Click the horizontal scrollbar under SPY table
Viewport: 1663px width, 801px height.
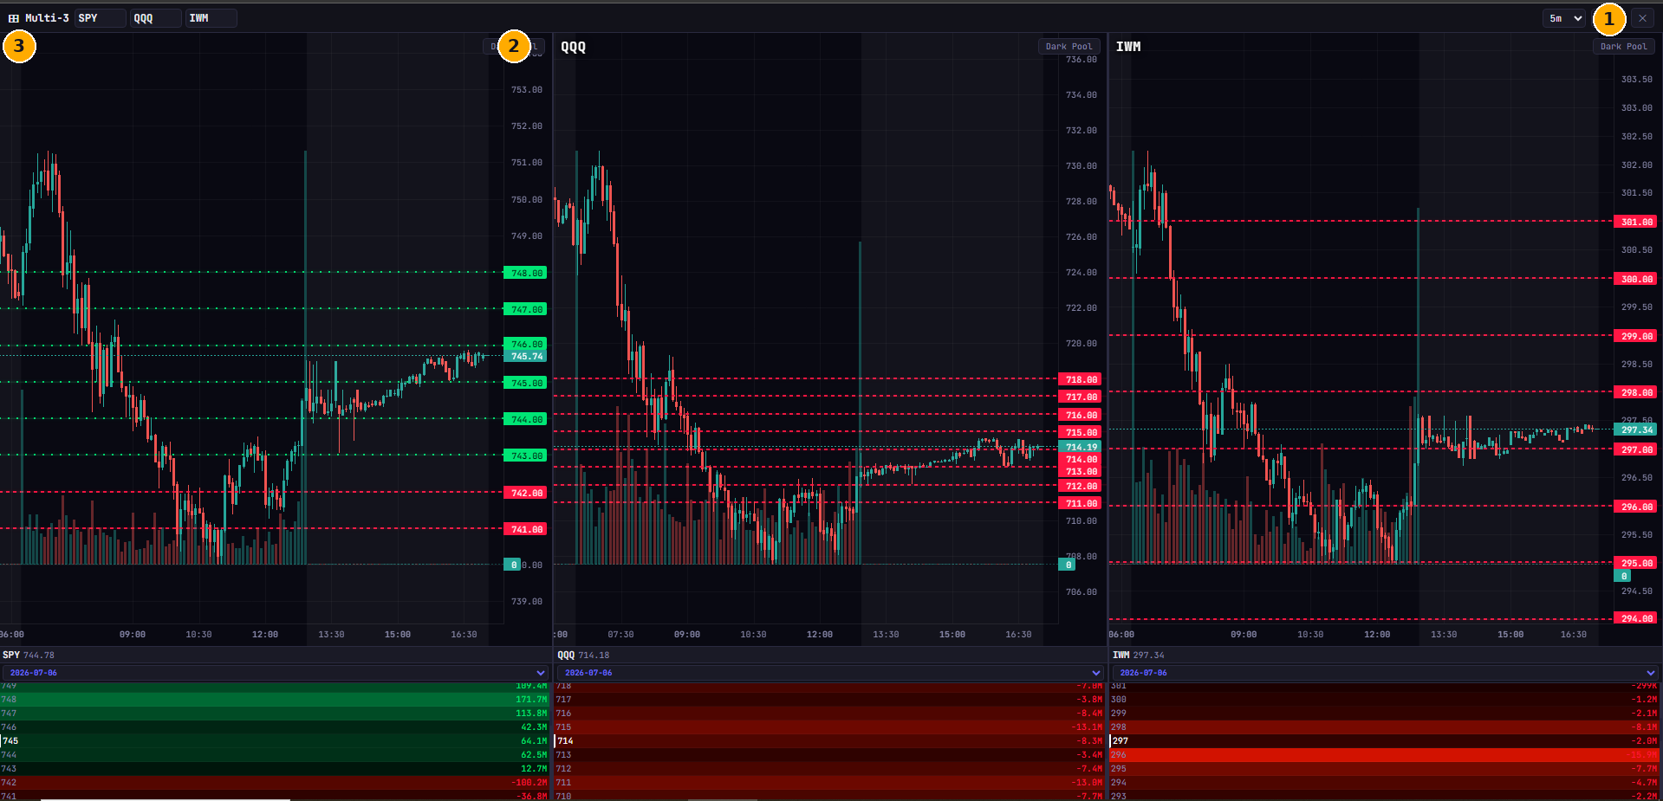(x=165, y=799)
